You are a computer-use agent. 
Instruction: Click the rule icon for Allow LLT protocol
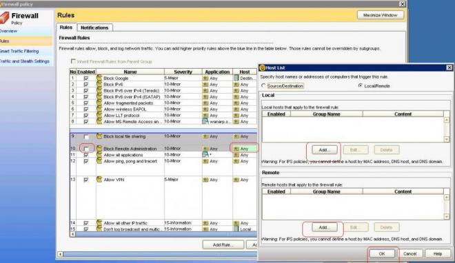pyautogui.click(x=99, y=115)
